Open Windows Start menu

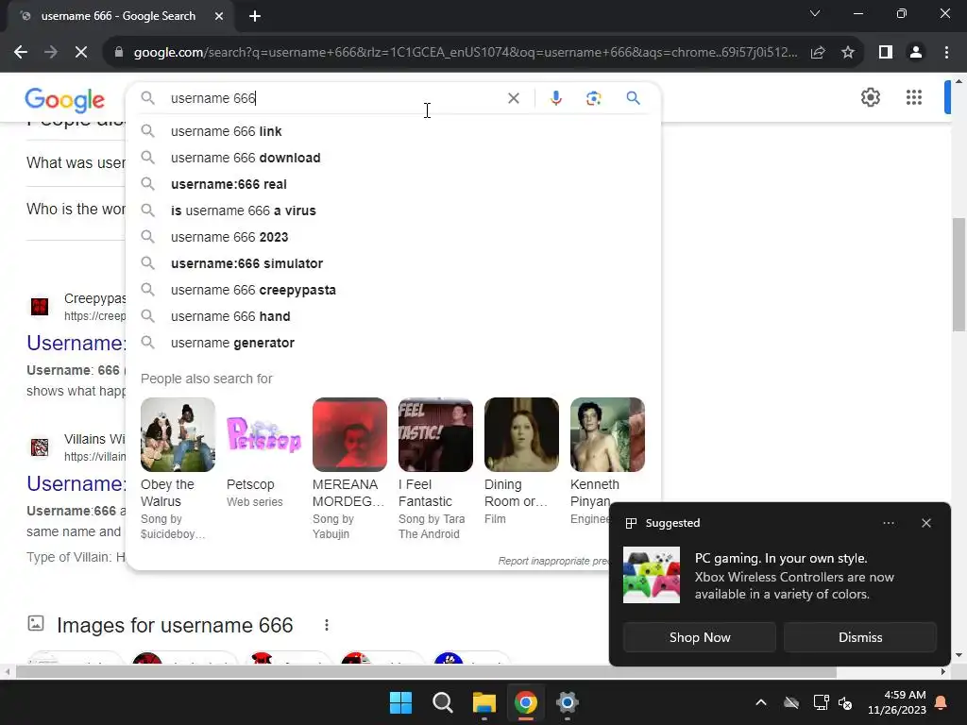point(400,702)
